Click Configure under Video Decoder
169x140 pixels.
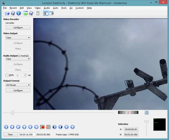(18, 28)
